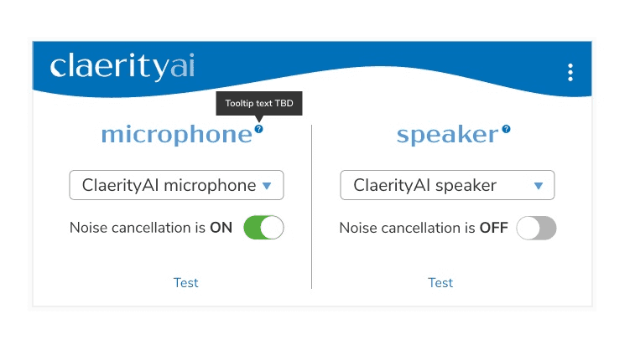The image size is (635, 355).
Task: Select the speaker section heading
Action: point(447,135)
